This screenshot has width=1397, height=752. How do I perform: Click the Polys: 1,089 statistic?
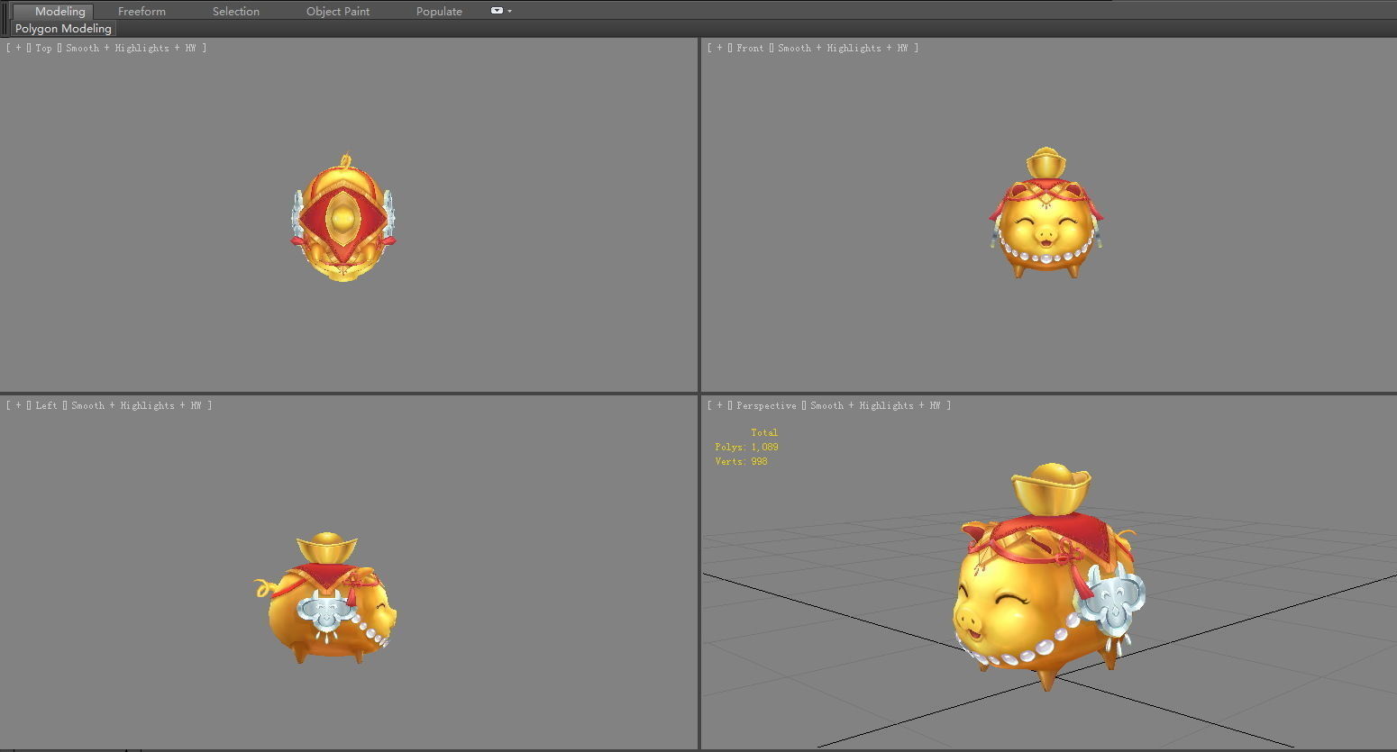(x=746, y=447)
